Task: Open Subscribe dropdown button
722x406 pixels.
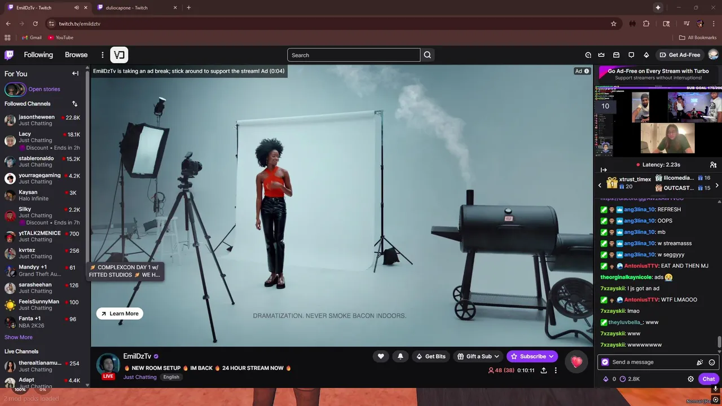Action: point(532,356)
